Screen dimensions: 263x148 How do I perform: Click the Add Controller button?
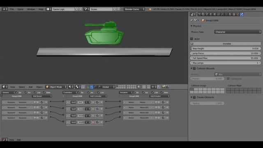[x=98, y=96]
